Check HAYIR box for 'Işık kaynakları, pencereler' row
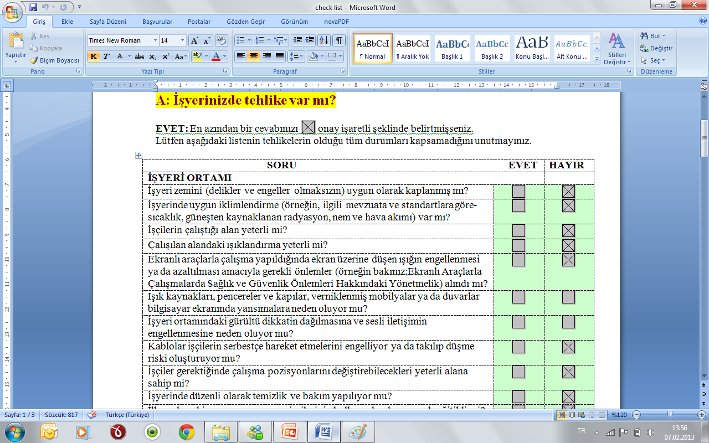The height and width of the screenshot is (443, 709). click(568, 297)
